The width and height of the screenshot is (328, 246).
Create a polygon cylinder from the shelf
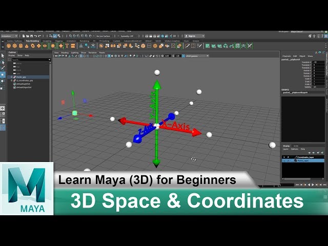pyautogui.click(x=20, y=46)
